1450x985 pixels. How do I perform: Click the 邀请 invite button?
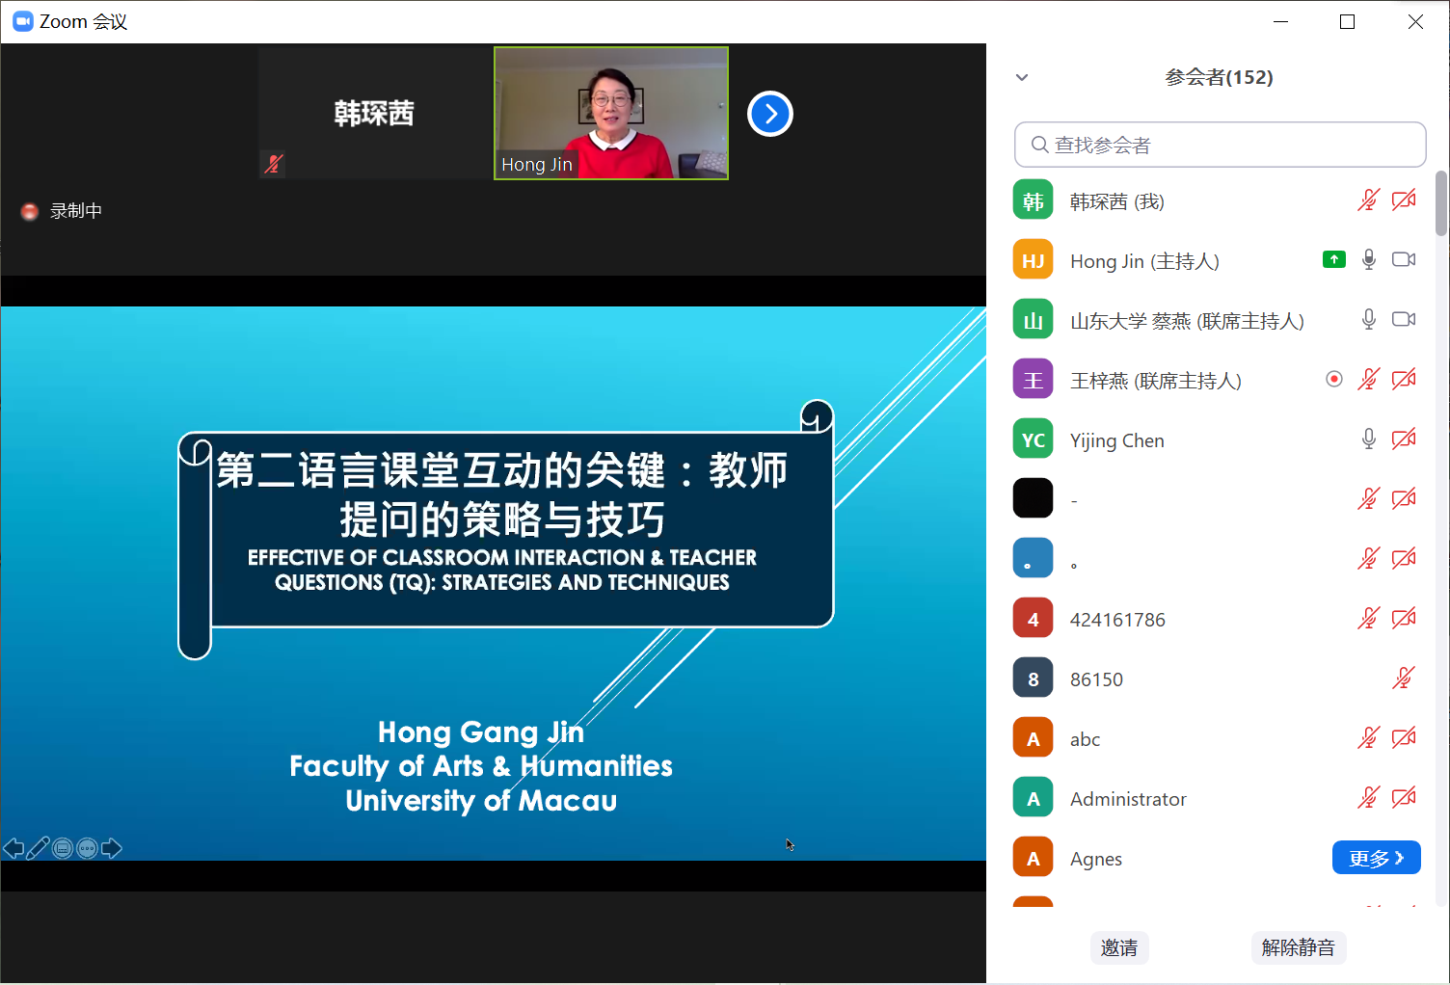[1118, 947]
